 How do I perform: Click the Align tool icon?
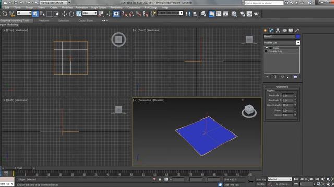tap(195, 14)
